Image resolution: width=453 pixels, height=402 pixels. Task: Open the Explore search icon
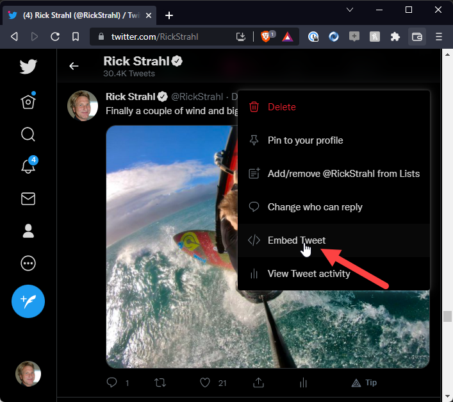[x=28, y=135]
